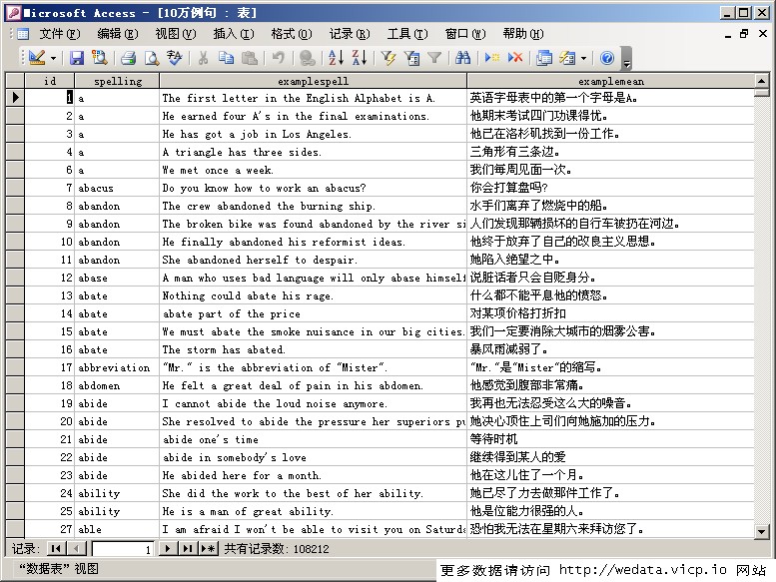Click cell 'Nothing could abate his rage.'
776x582 pixels.
[x=313, y=295]
